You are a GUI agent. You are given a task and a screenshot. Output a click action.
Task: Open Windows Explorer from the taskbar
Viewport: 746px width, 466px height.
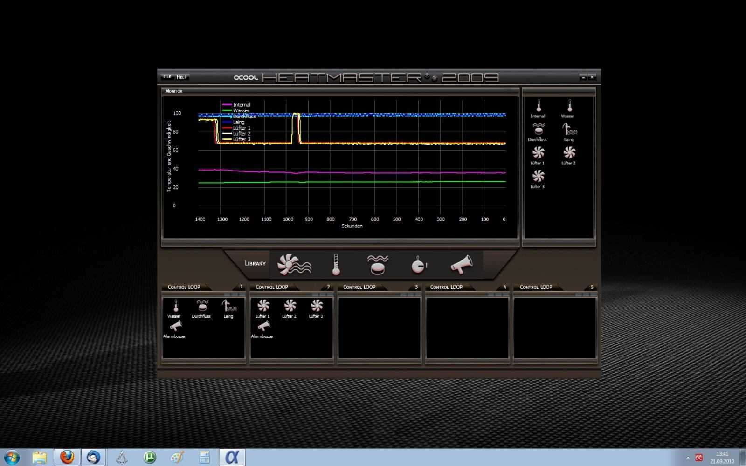click(x=40, y=457)
